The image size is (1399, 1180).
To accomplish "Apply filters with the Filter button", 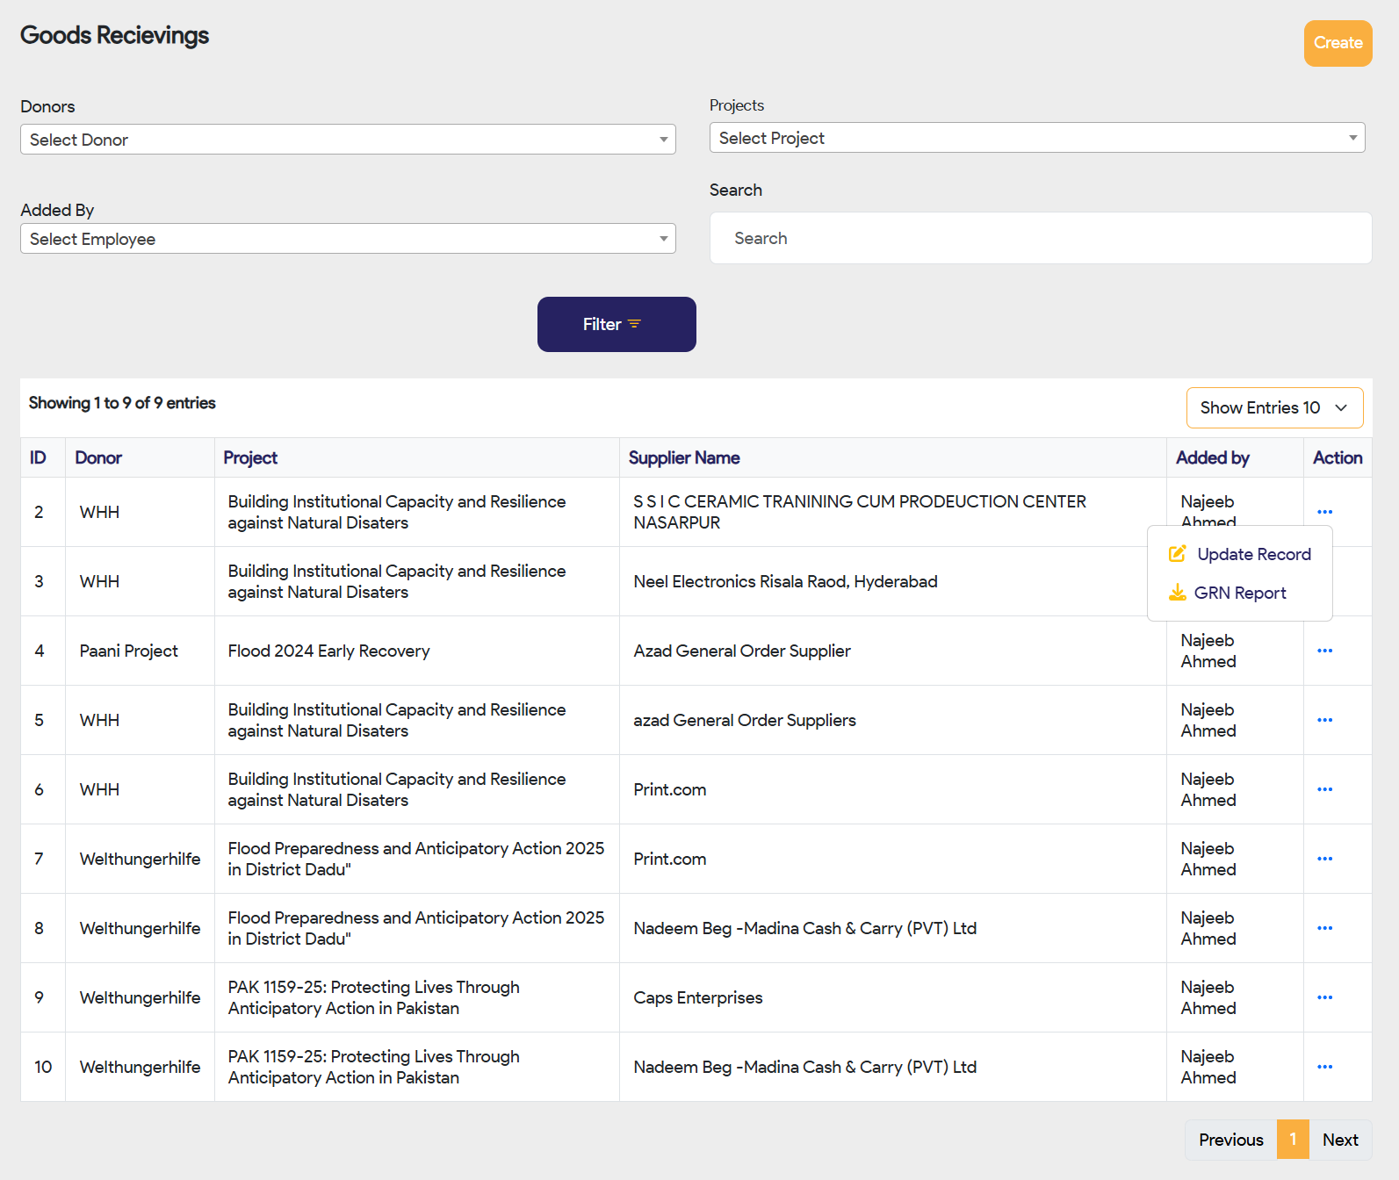I will click(x=617, y=324).
